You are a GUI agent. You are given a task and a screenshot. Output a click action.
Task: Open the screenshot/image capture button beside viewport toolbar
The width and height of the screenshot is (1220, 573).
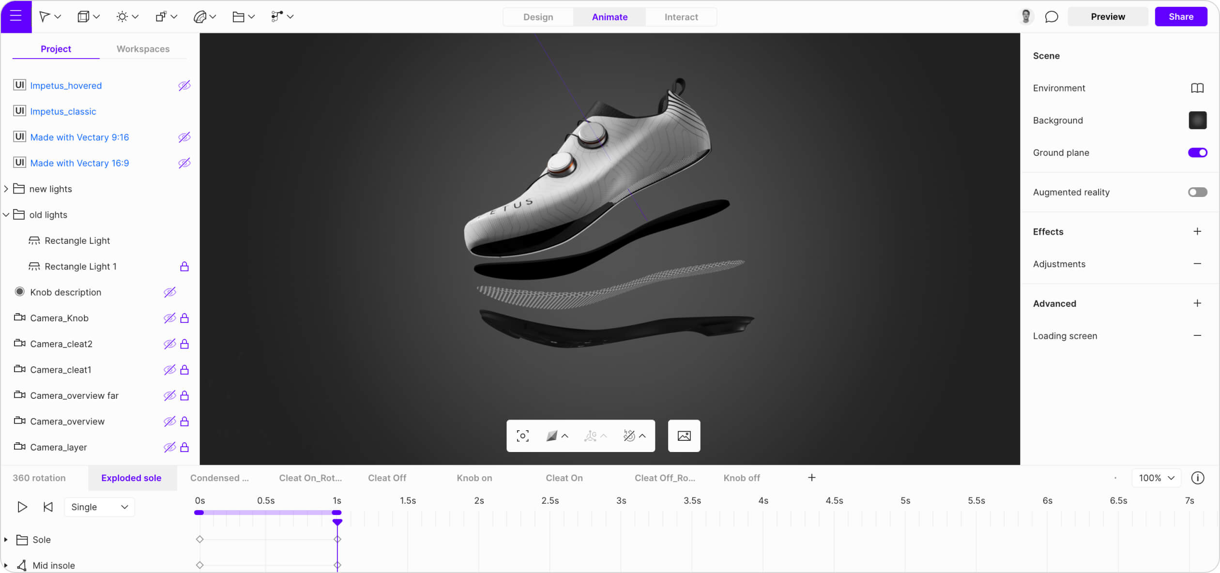pyautogui.click(x=684, y=436)
